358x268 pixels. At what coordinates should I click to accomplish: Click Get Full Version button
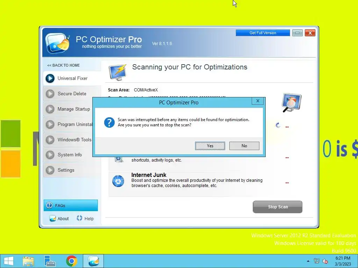(263, 33)
